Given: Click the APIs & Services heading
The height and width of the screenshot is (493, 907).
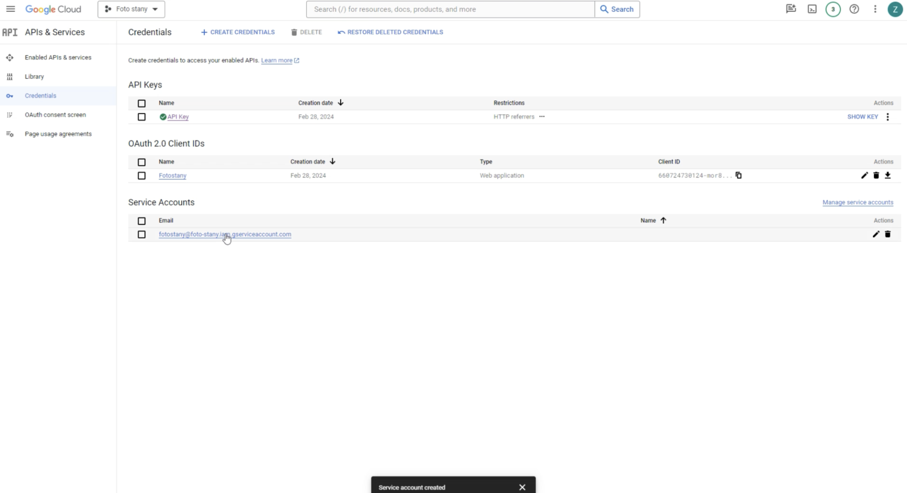Looking at the screenshot, I should (x=55, y=32).
